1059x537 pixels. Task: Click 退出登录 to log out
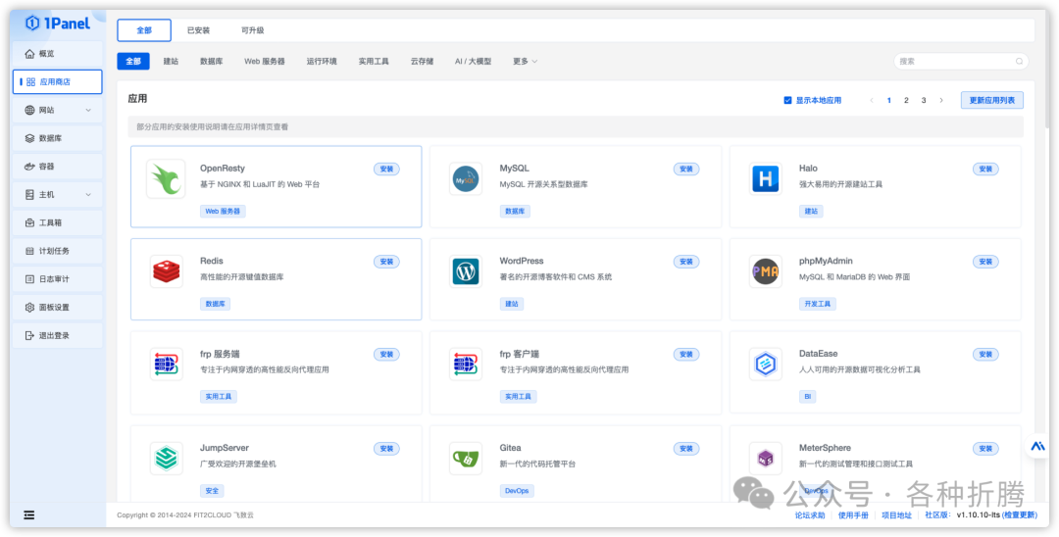point(58,335)
